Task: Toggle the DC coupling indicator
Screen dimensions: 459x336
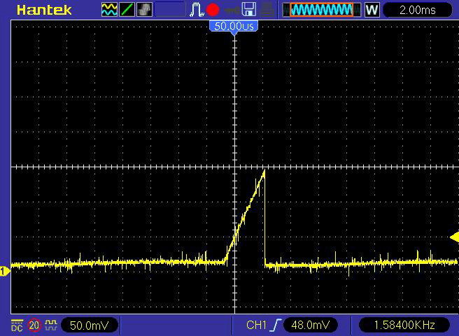Action: coord(17,325)
